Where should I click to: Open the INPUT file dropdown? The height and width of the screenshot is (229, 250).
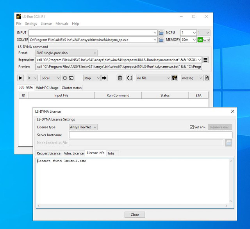(x=155, y=33)
